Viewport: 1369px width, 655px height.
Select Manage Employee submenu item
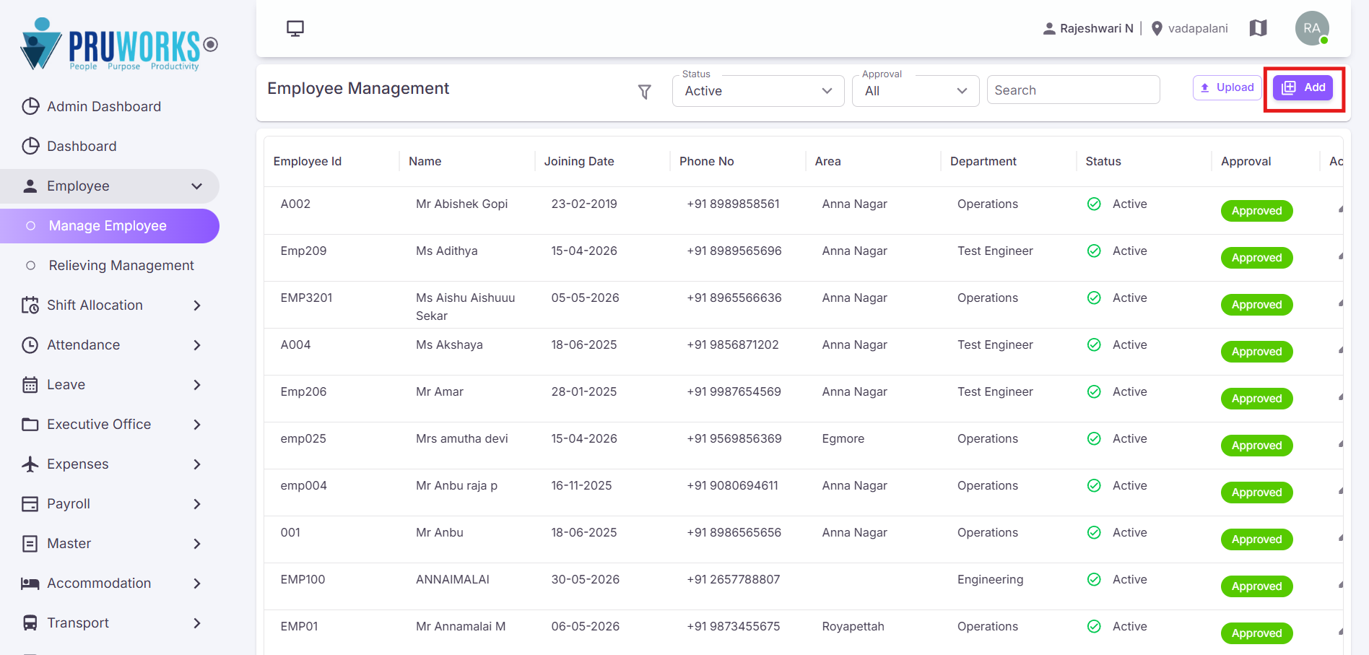pos(110,226)
